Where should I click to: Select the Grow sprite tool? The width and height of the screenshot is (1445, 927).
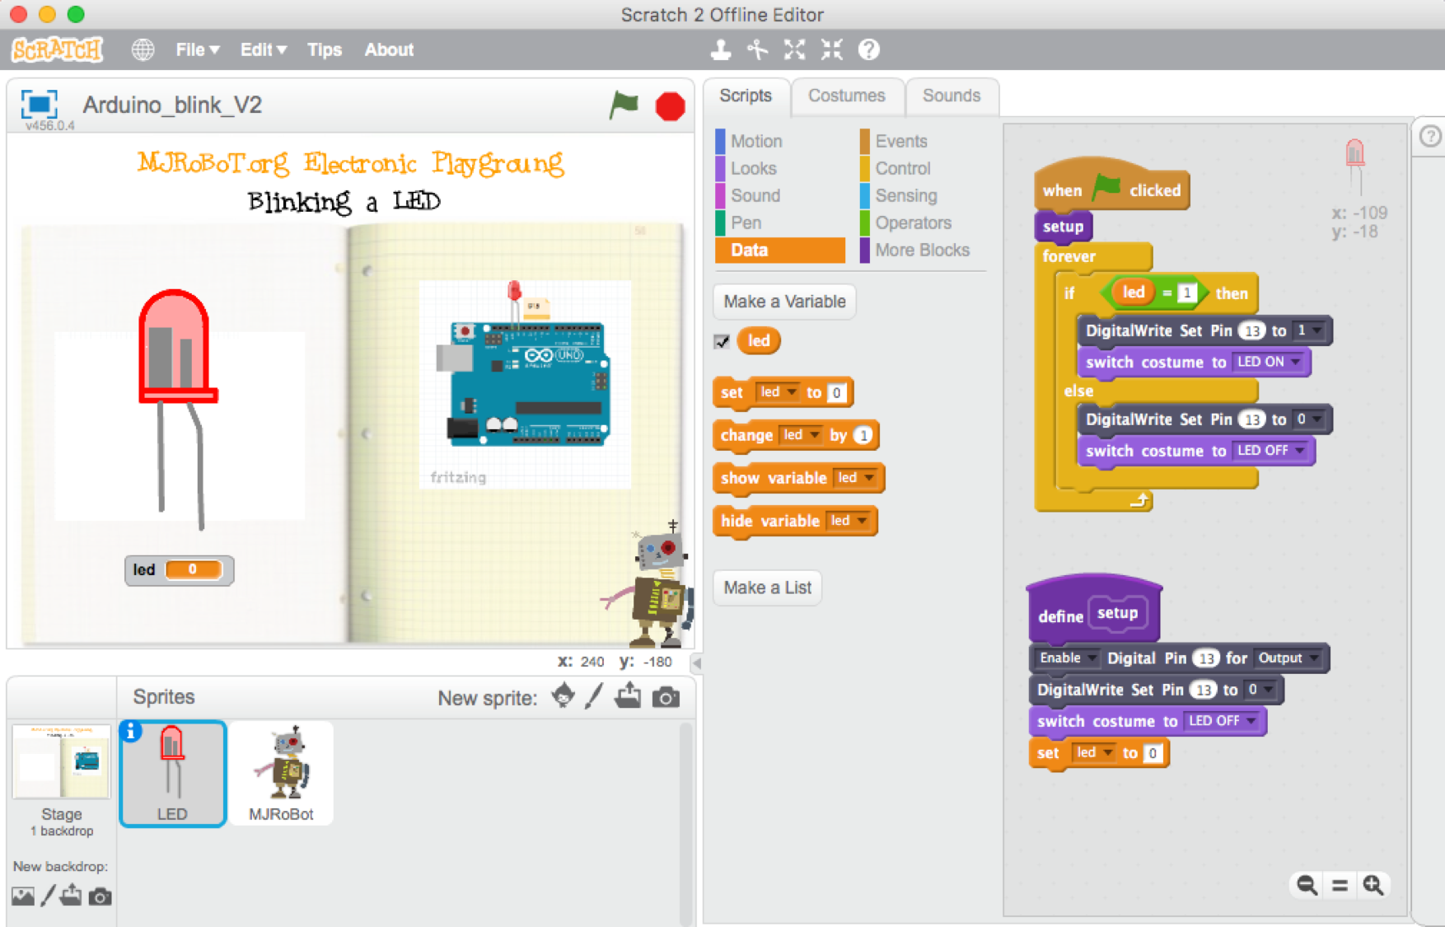(794, 49)
